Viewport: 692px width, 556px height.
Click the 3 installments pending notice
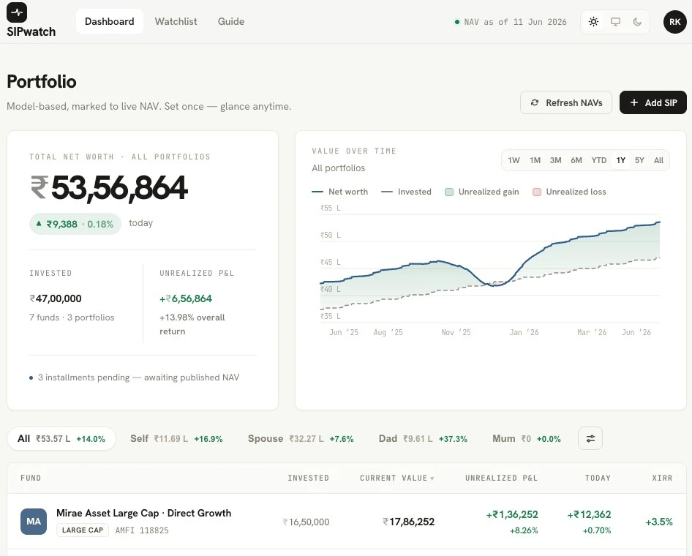135,377
